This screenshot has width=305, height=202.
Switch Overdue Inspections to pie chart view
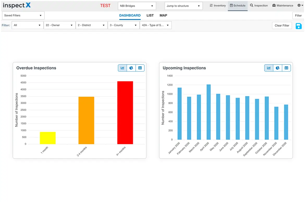click(x=131, y=68)
